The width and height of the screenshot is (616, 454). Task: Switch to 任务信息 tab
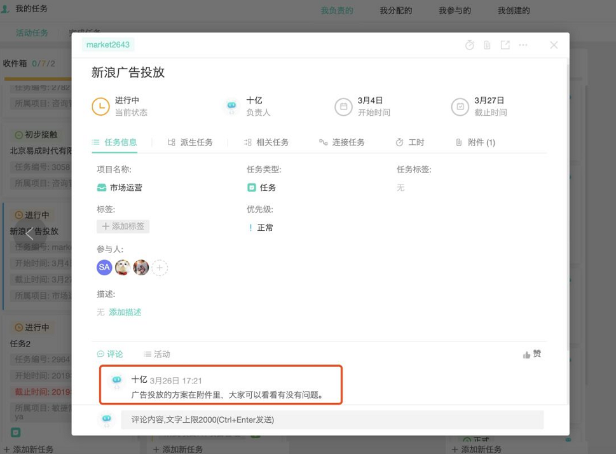point(114,142)
